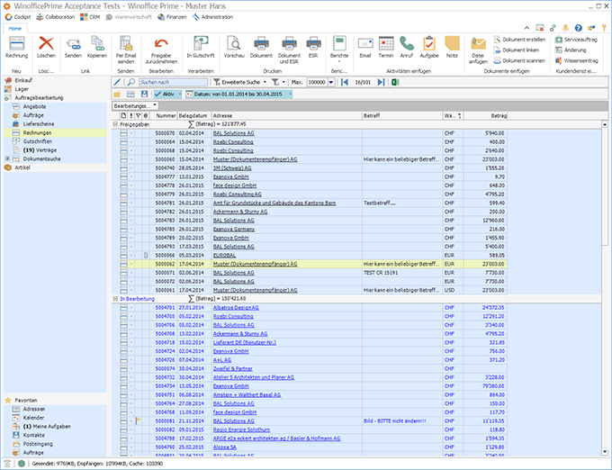Jump to the first record

point(345,82)
